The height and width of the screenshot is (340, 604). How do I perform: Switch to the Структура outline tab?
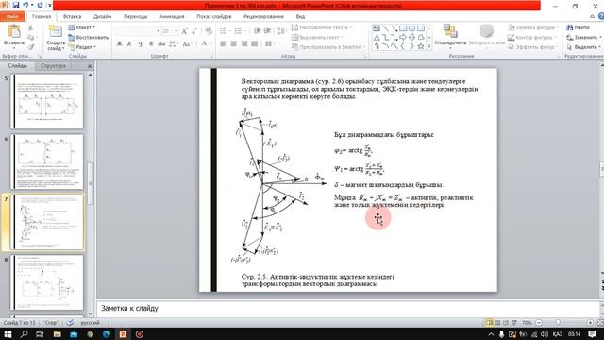(53, 65)
